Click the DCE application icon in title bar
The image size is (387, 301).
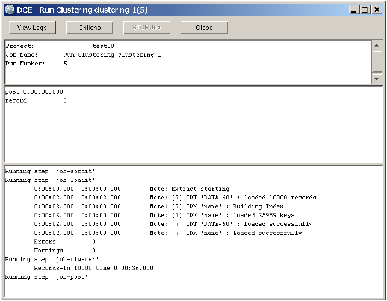(9, 9)
